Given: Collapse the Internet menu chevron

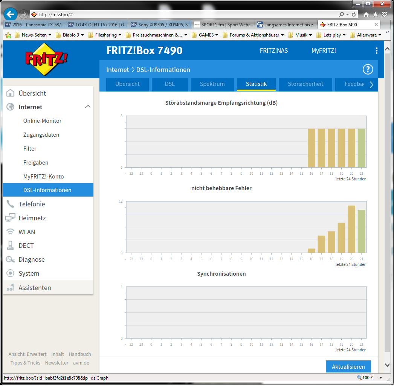Looking at the screenshot, I should [88, 107].
